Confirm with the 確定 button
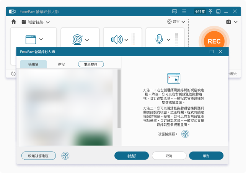The width and height of the screenshot is (246, 173). click(206, 156)
